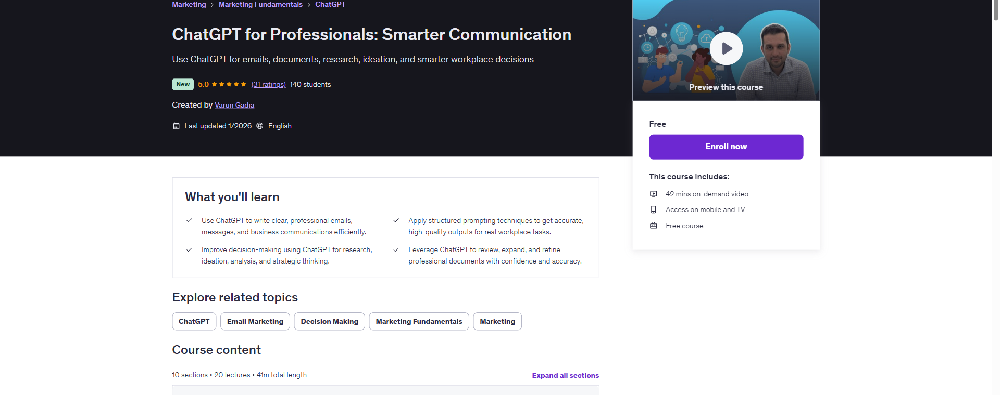1000x395 pixels.
Task: Click the 5.0 rating score
Action: pyautogui.click(x=203, y=84)
